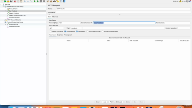Image resolution: width=192 pixels, height=108 pixels.
Task: Click the Comments input field
Action: click(123, 12)
